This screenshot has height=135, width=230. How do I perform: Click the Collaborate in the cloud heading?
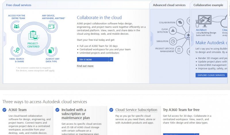99,17
